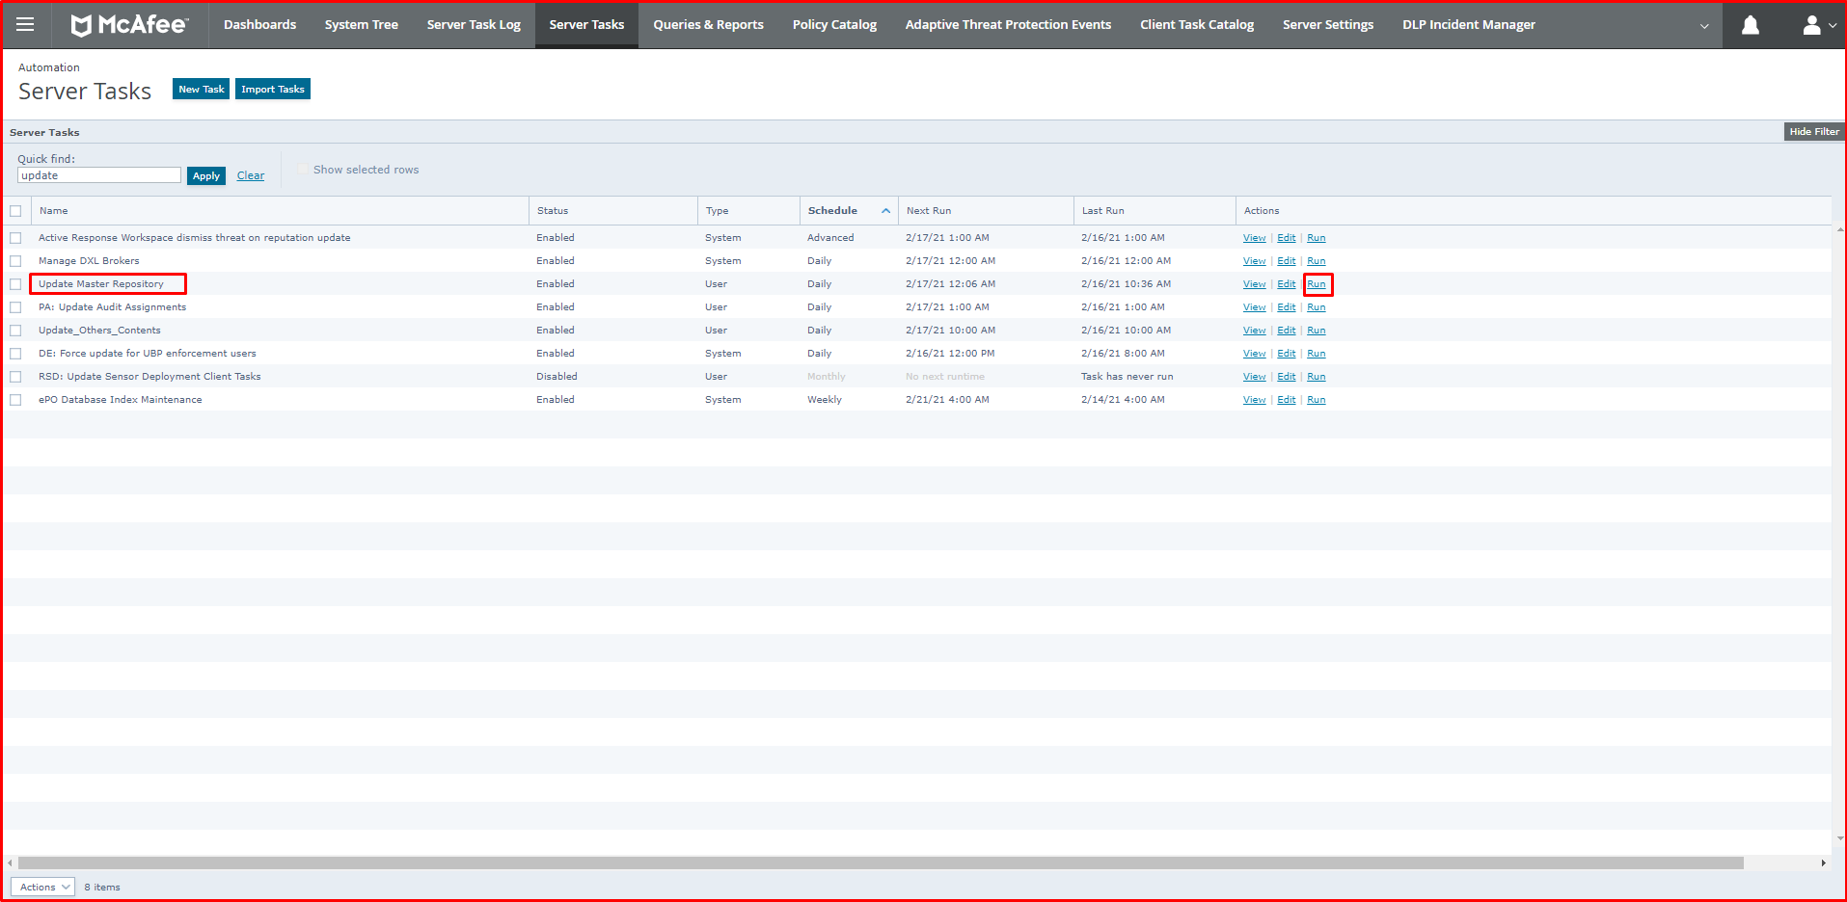The image size is (1847, 902).
Task: Focus the Quick find input field
Action: tap(99, 175)
